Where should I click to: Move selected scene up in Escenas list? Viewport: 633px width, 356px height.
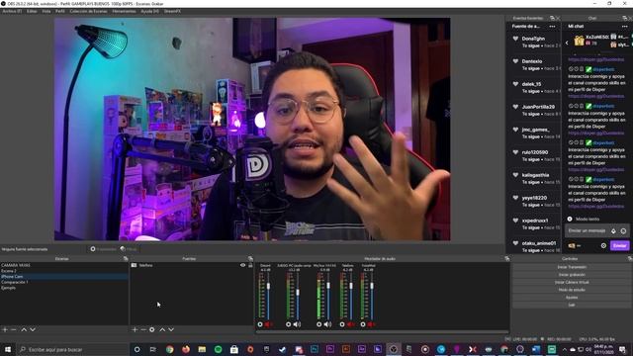[24, 329]
